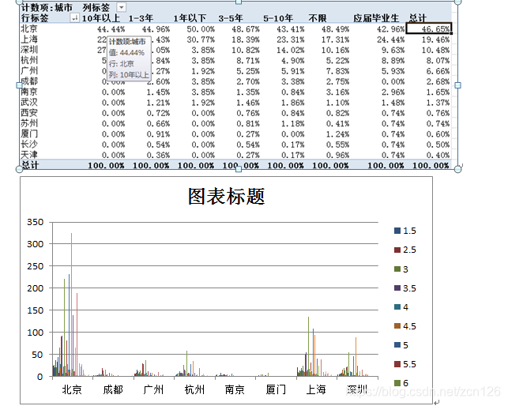Viewport: 508px width, 406px height.
Task: Click the 350 value axis label
Action: (35, 222)
